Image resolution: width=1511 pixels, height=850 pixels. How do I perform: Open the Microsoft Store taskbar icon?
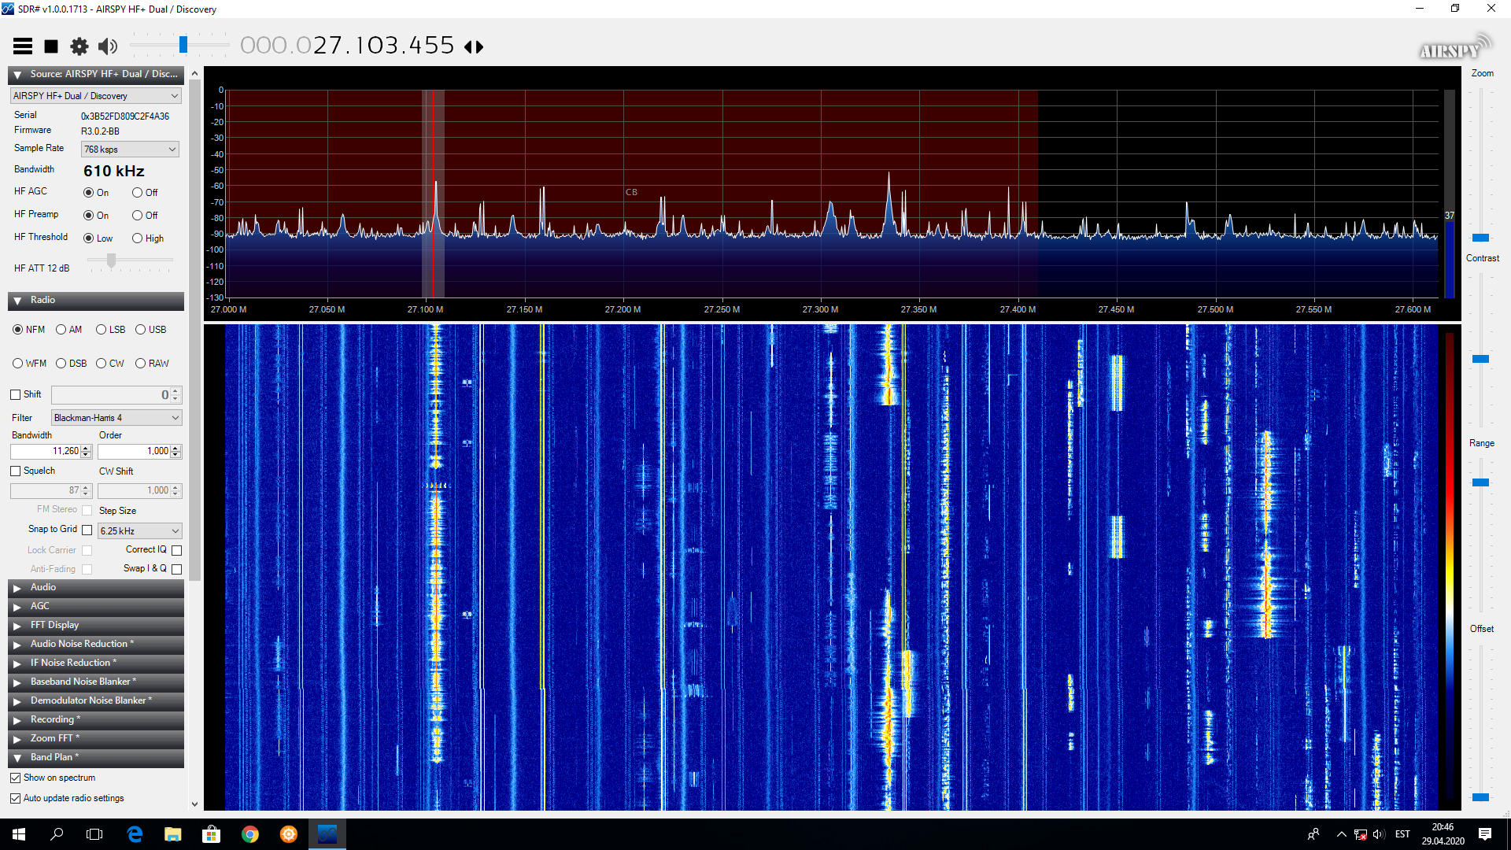pos(212,834)
